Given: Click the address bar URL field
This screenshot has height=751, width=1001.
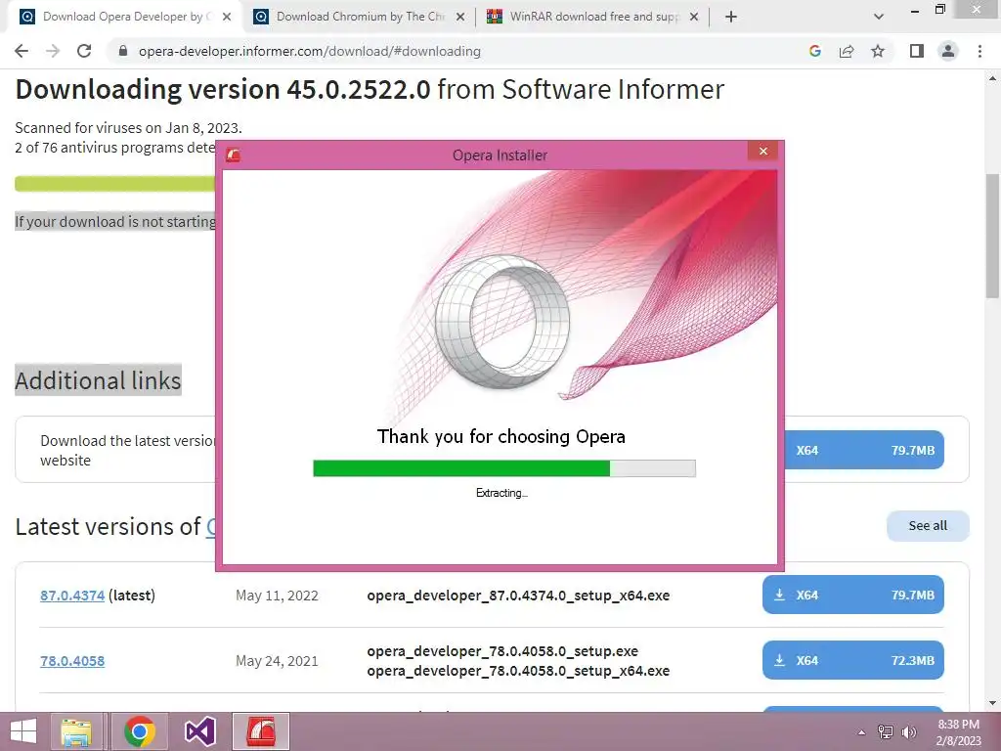Looking at the screenshot, I should (457, 51).
